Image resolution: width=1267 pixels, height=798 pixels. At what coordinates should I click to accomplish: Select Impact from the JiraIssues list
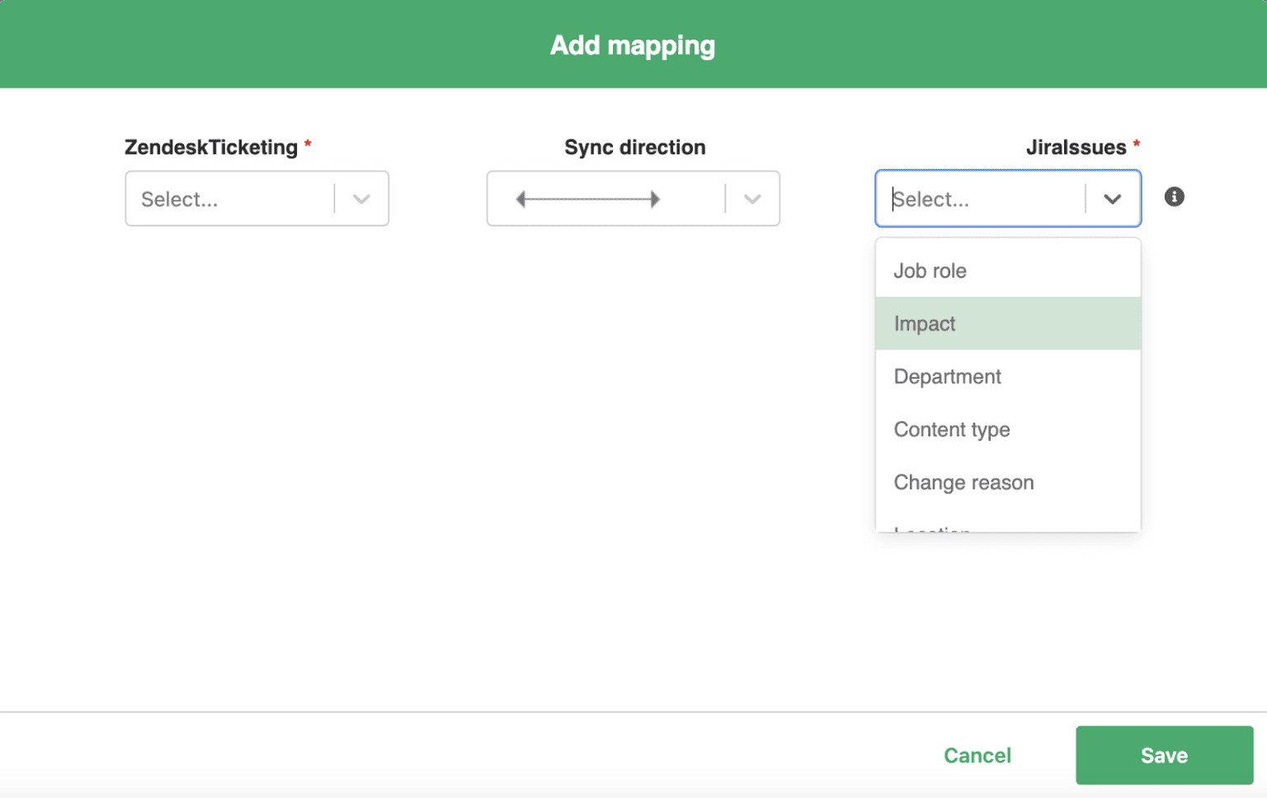[x=924, y=323]
